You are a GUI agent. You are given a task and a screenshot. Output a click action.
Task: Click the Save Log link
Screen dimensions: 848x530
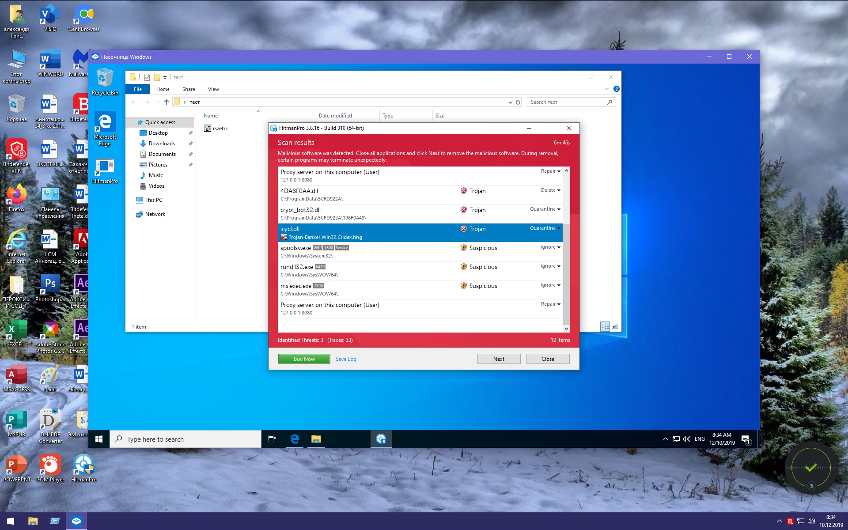pos(346,359)
